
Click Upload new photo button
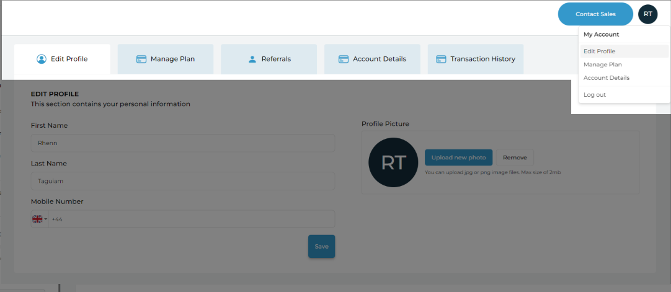459,157
